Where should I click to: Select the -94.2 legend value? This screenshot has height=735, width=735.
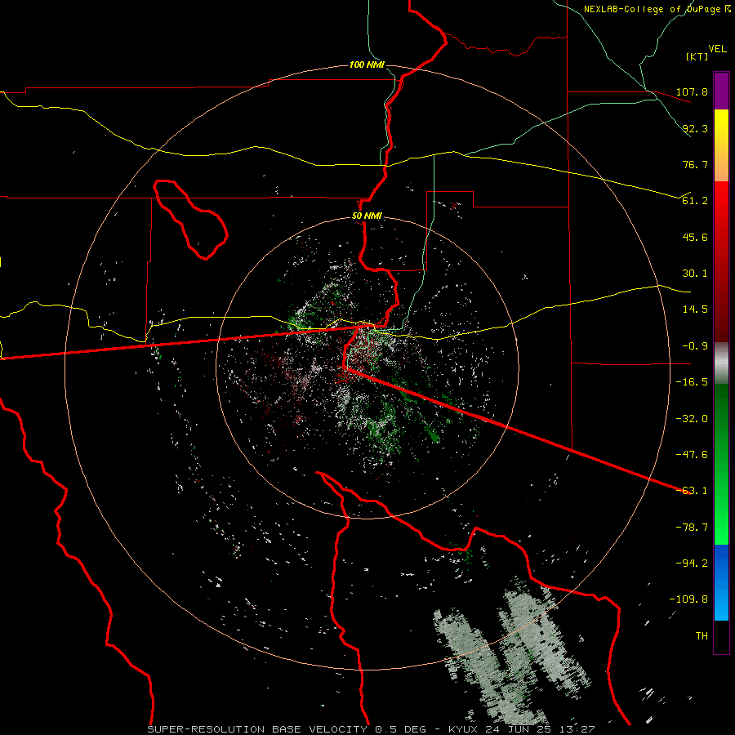[692, 563]
